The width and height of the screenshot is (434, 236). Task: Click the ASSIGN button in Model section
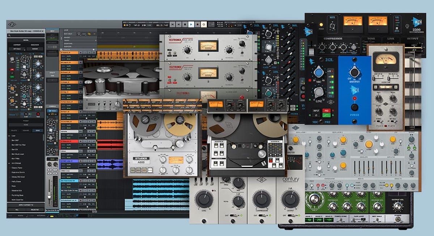(35, 49)
